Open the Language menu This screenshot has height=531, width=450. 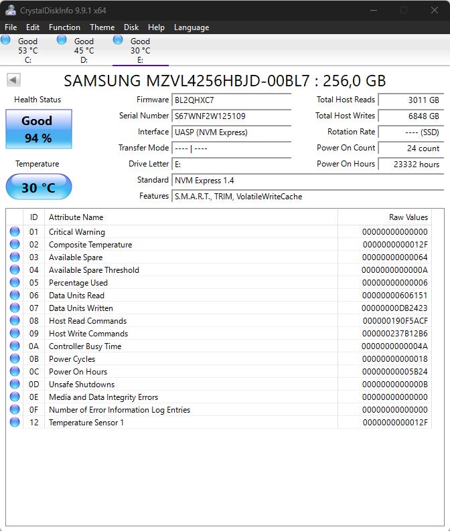click(192, 27)
